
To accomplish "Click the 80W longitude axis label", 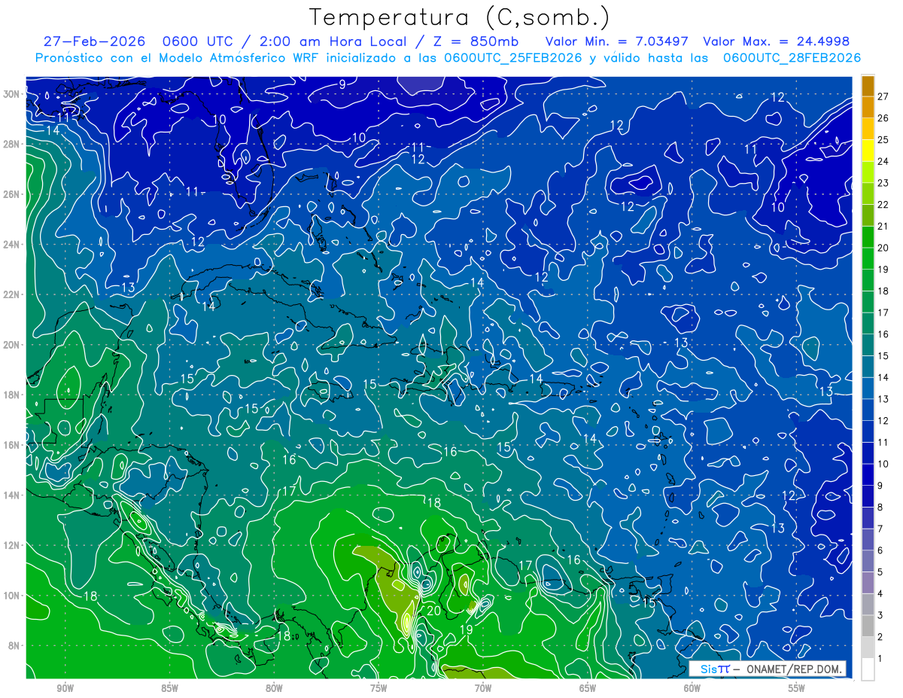I will [274, 688].
